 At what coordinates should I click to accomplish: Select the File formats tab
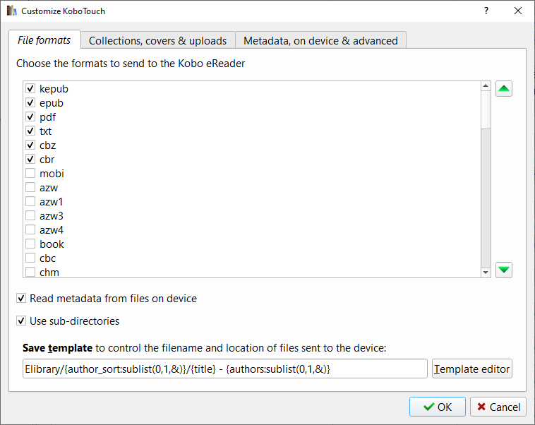pos(44,40)
